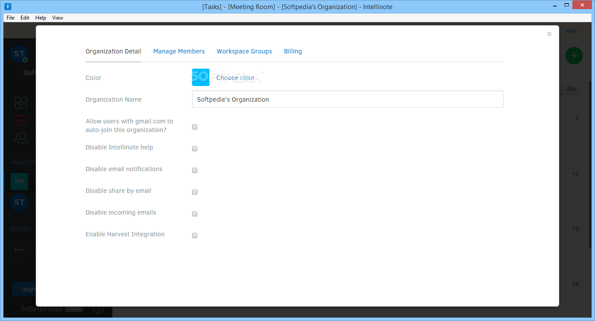Viewport: 595px width, 321px height.
Task: Select the Organization Detail tab
Action: point(113,51)
